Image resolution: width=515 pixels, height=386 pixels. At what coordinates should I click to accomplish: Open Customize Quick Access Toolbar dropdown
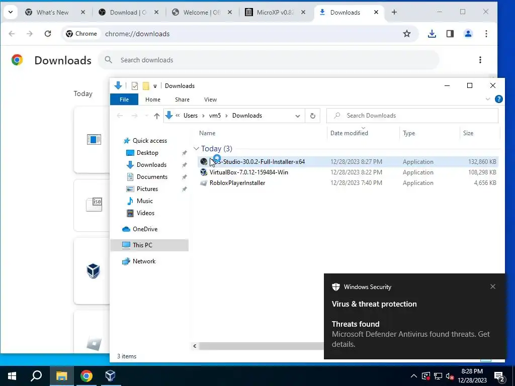155,86
